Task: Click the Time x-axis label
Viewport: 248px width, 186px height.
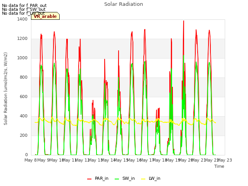Action: [x=219, y=166]
